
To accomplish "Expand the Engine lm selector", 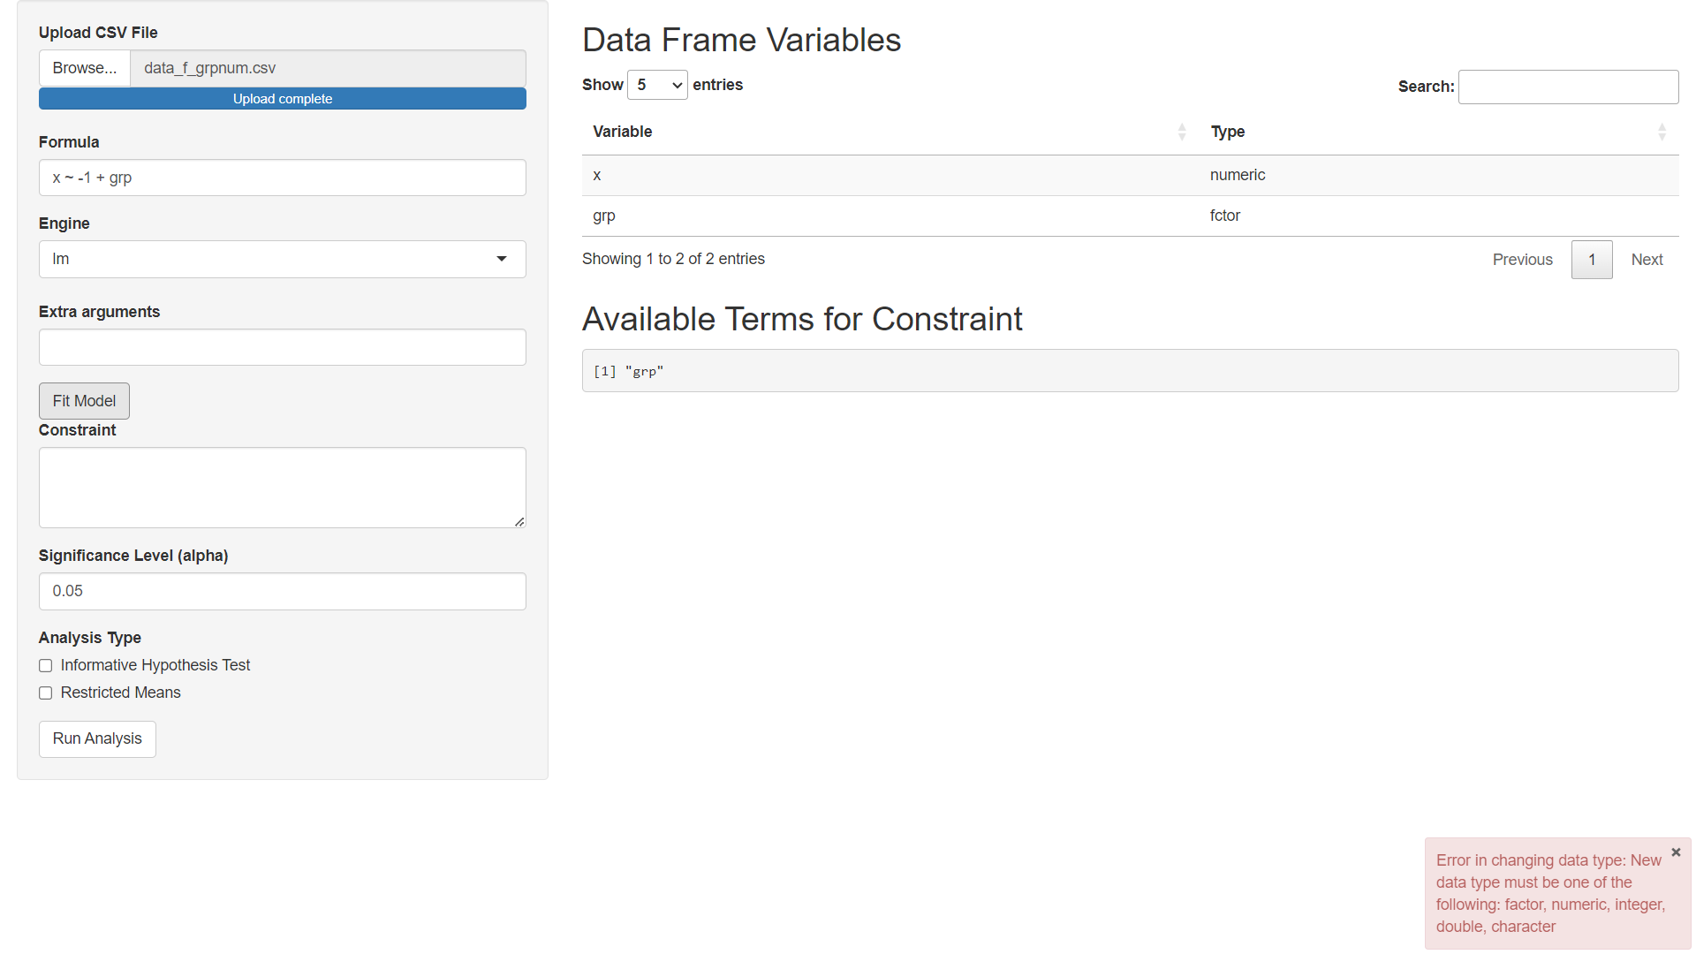I will pos(283,260).
